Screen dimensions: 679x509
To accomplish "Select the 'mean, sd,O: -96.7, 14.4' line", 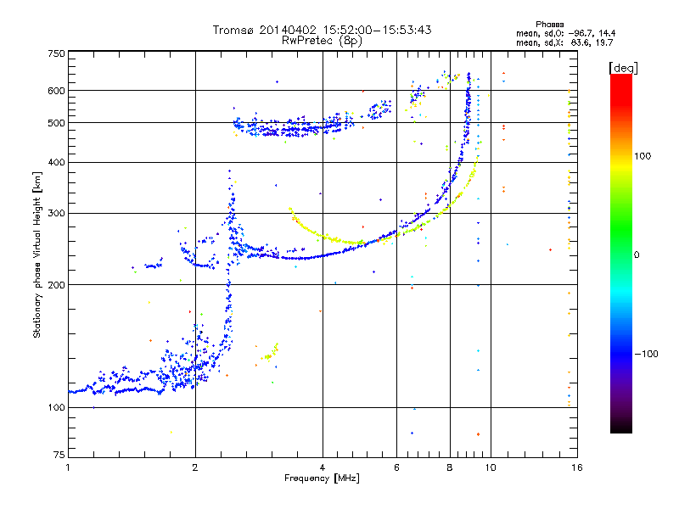I will [565, 33].
